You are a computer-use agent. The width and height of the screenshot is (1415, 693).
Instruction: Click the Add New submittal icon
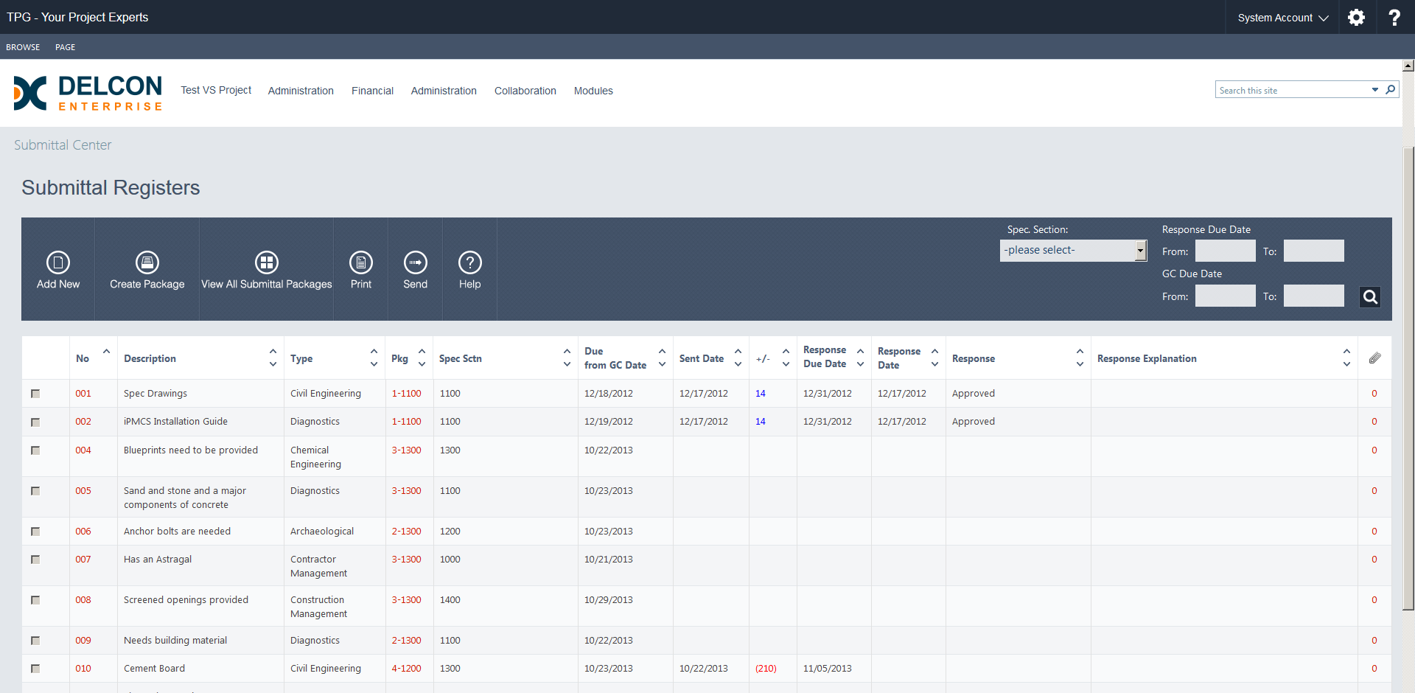pos(58,269)
